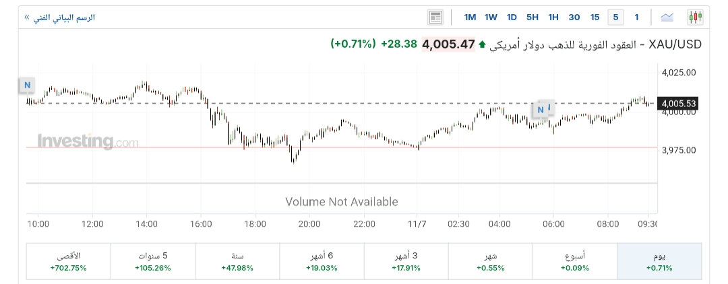Screen dimensions: 728x284
Task: Click the N news marker at chart left
Action: [28, 85]
